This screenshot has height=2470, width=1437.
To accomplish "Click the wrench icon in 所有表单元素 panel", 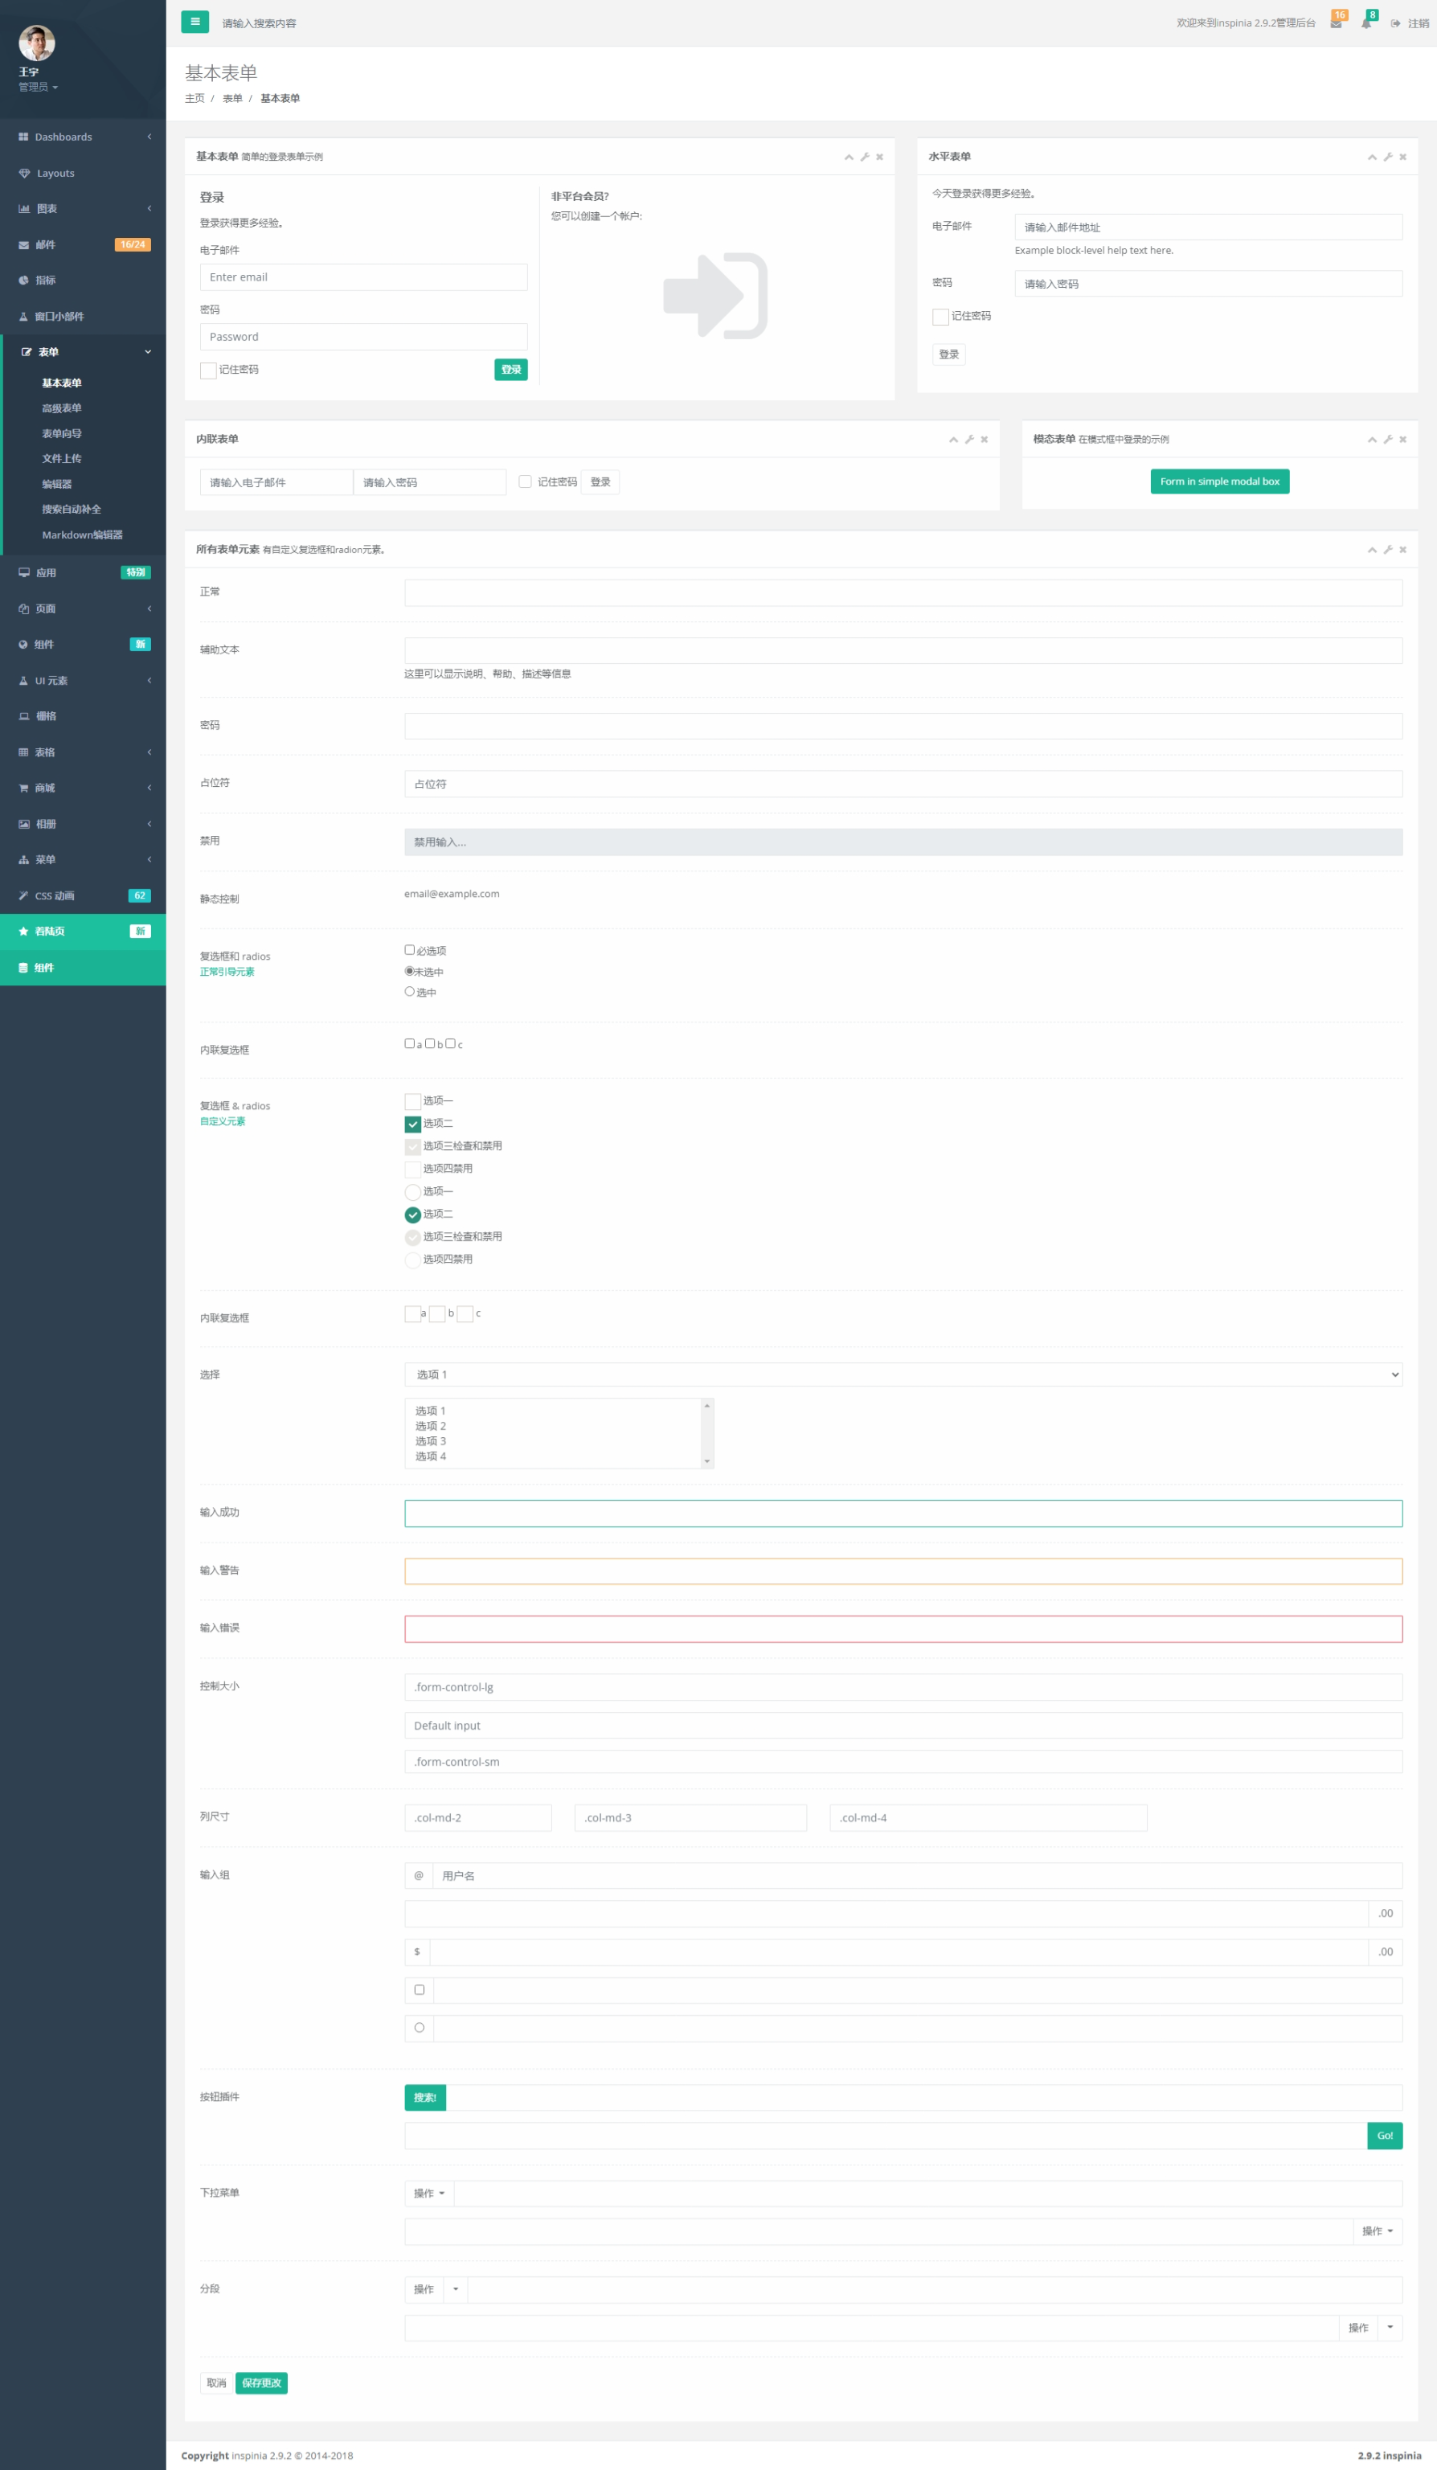I will [x=1387, y=550].
